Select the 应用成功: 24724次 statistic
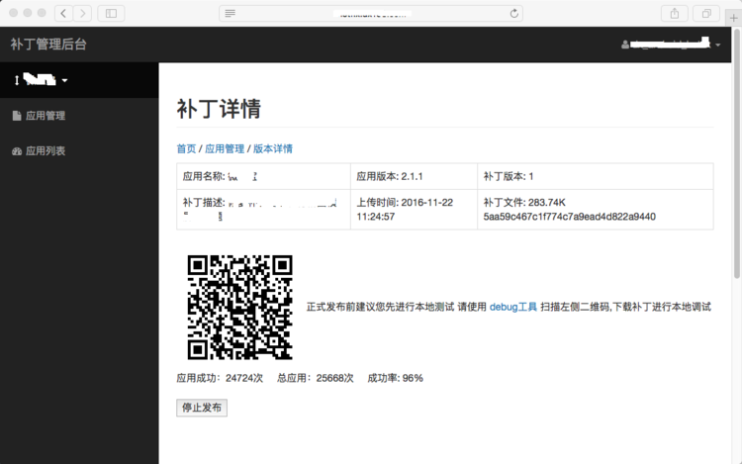 tap(220, 378)
